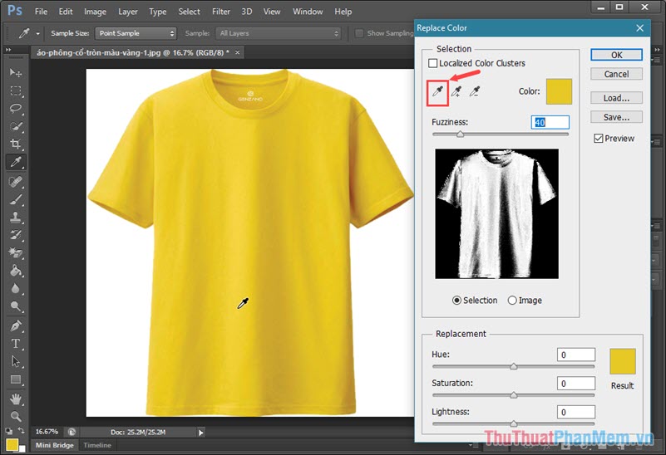Select the Zoom tool
This screenshot has width=666, height=455.
(x=16, y=416)
